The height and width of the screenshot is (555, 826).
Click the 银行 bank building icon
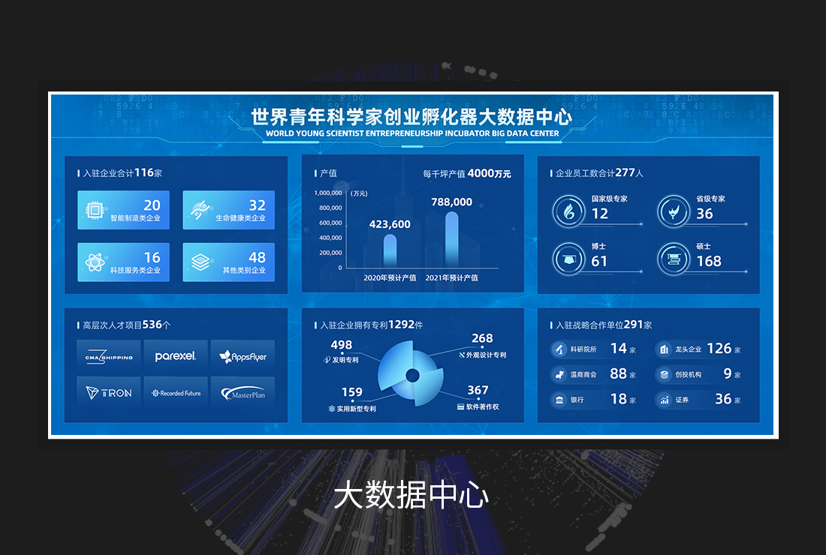point(559,400)
